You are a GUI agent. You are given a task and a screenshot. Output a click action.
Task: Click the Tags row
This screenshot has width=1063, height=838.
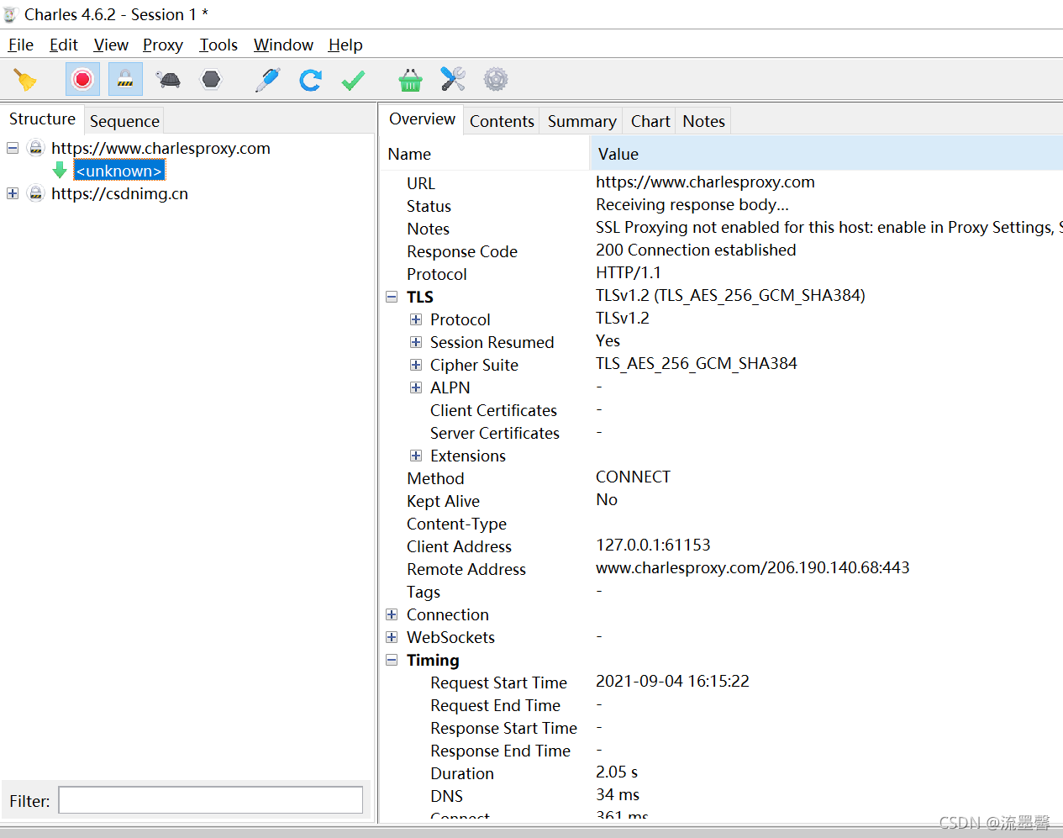click(x=722, y=592)
